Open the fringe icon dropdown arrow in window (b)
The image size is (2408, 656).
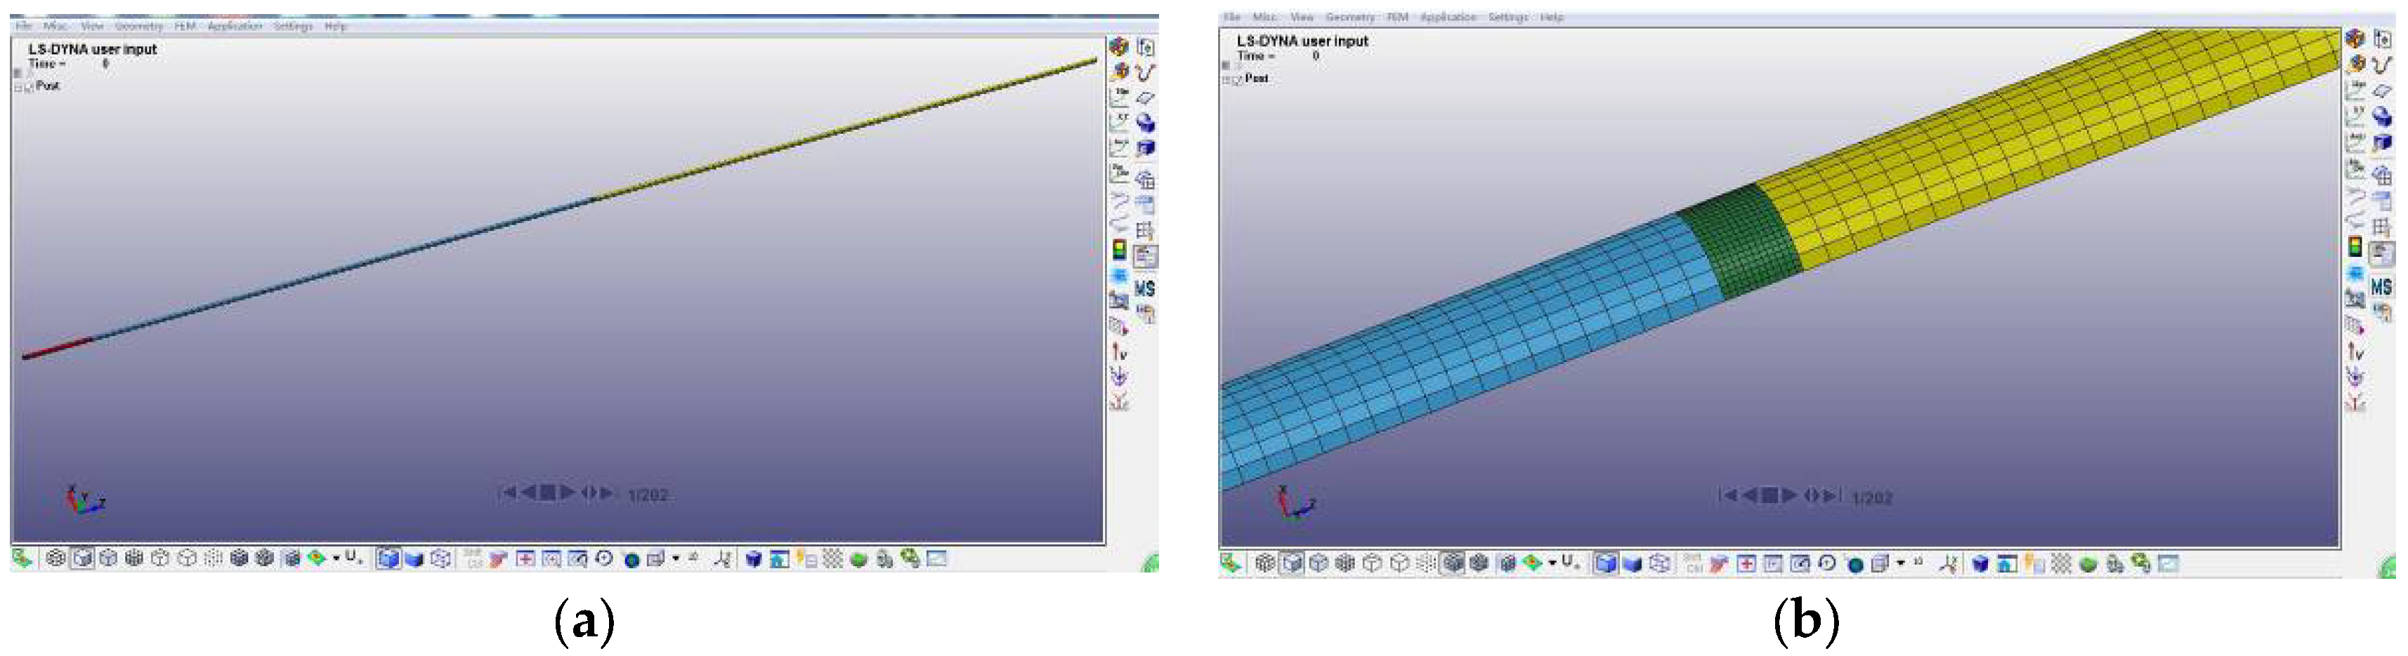[1552, 563]
